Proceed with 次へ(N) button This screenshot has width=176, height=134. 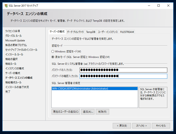[x=141, y=126]
